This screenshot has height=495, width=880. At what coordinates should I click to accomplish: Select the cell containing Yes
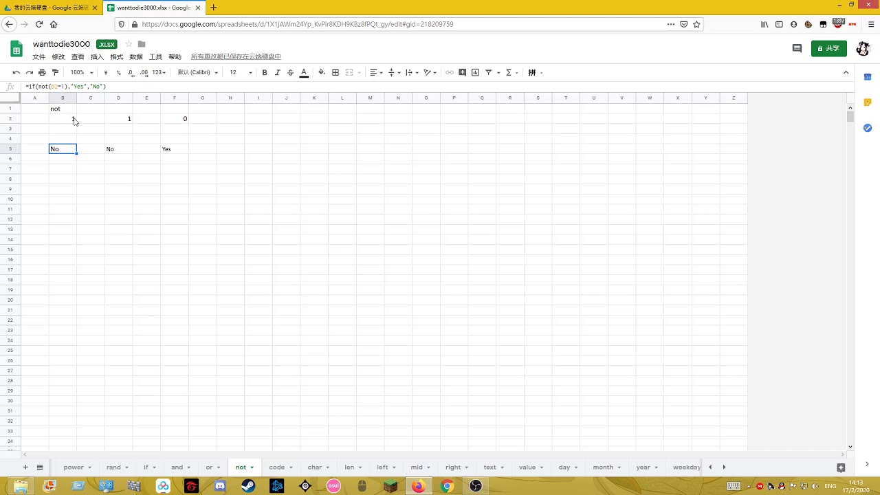(175, 148)
